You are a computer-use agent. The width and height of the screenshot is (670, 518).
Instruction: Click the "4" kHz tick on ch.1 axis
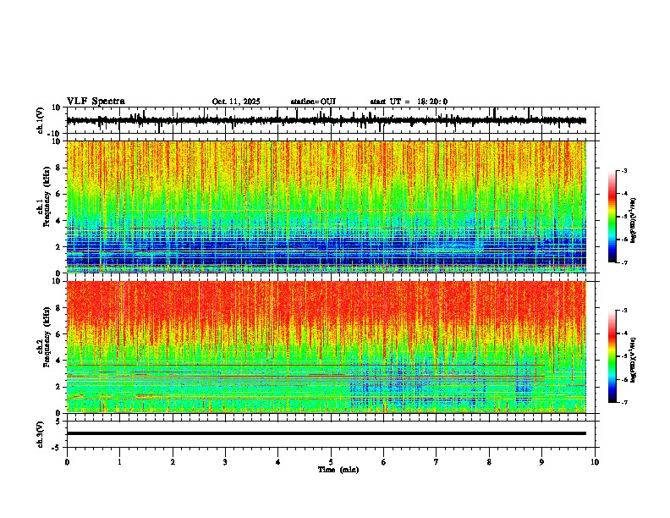pyautogui.click(x=59, y=221)
